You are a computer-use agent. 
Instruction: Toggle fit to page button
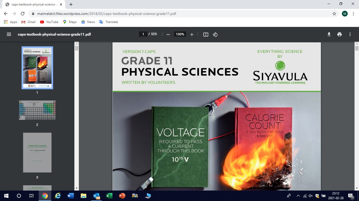click(x=206, y=34)
